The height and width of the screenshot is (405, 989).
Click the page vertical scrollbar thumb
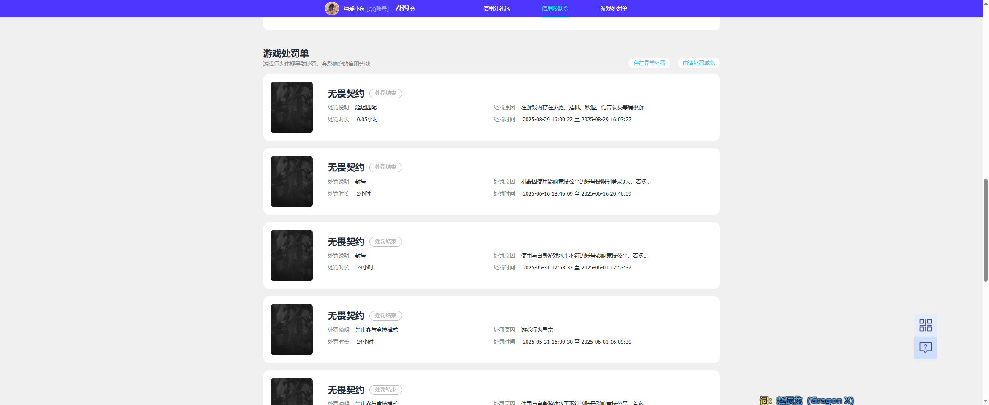click(986, 230)
